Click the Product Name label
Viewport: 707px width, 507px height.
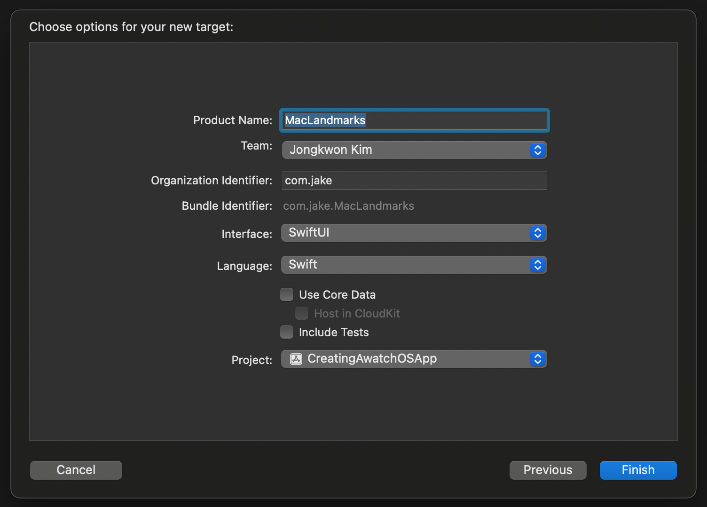pos(233,120)
